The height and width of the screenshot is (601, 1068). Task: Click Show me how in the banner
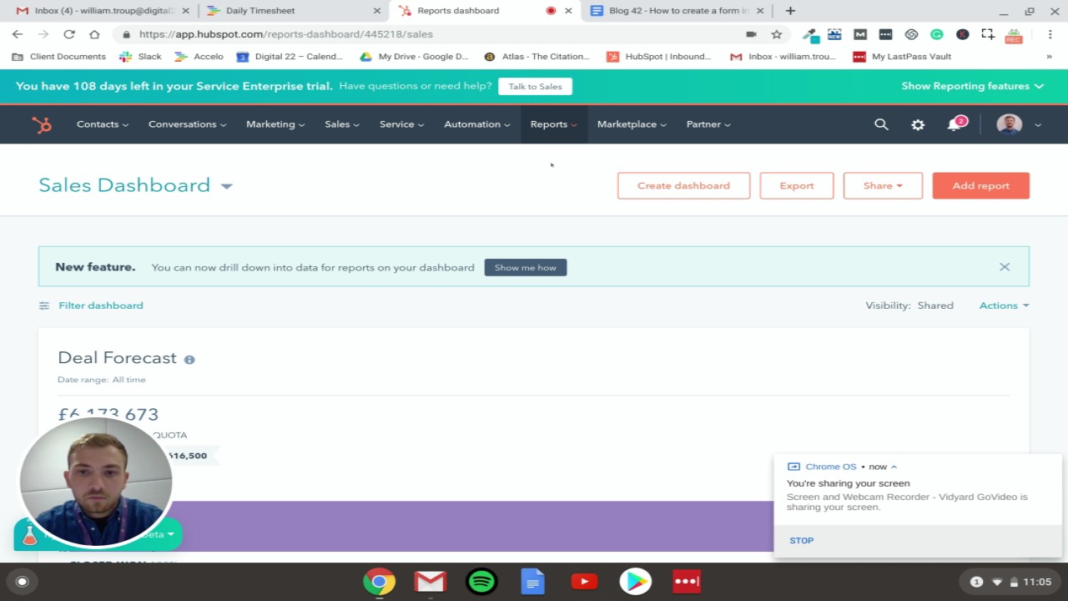coord(525,267)
